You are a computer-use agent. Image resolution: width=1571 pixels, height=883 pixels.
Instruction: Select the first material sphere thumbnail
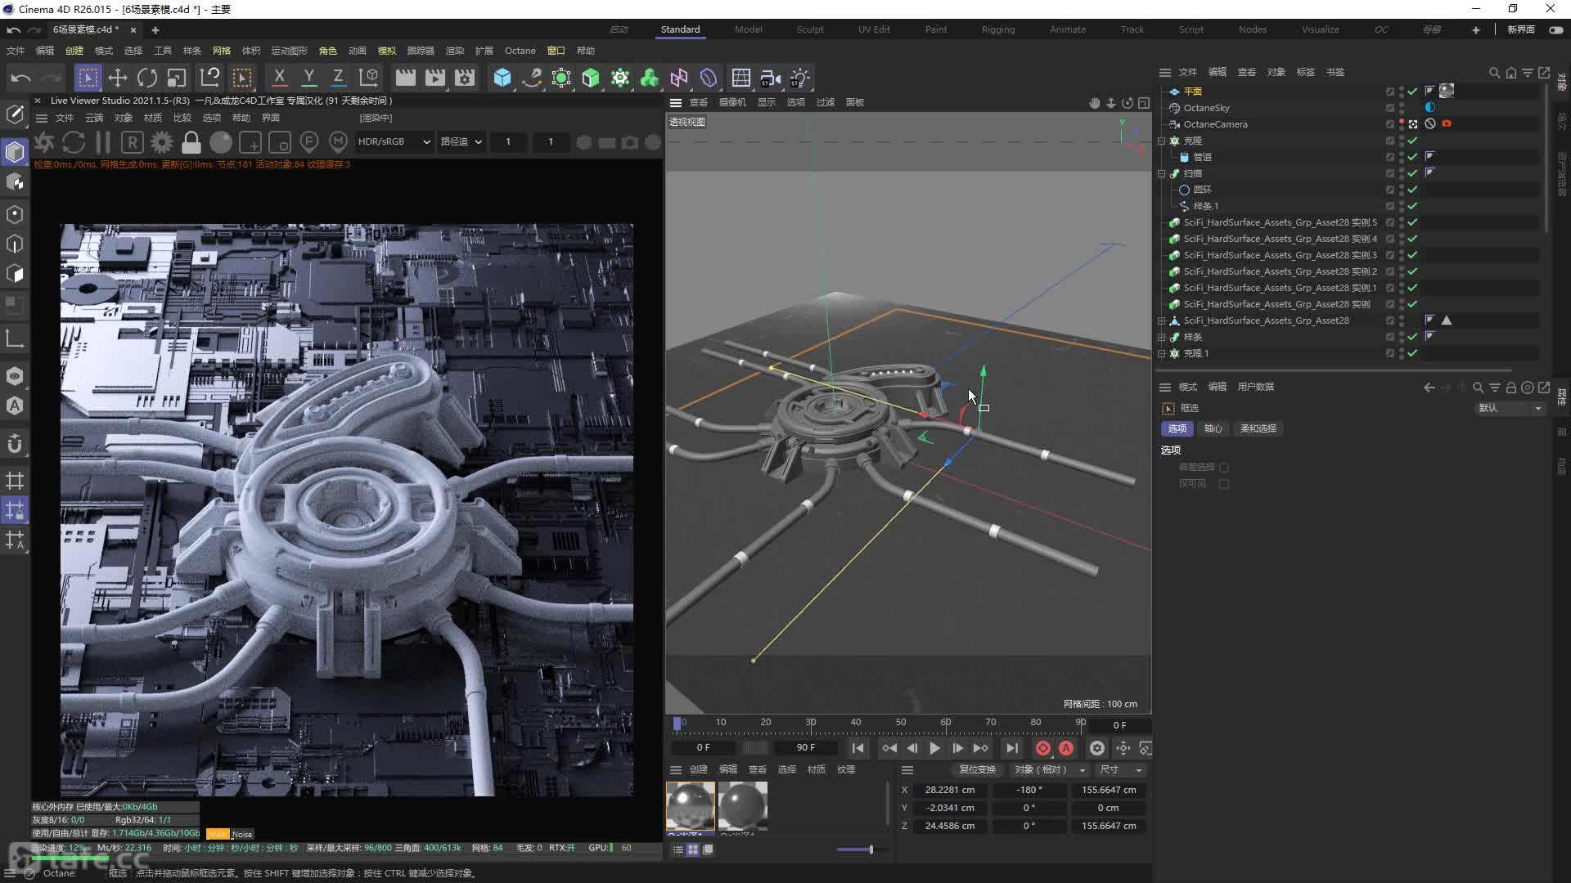pyautogui.click(x=691, y=806)
